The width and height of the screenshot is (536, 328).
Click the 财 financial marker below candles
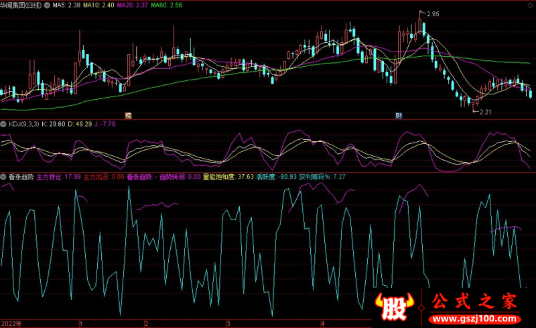pyautogui.click(x=399, y=115)
